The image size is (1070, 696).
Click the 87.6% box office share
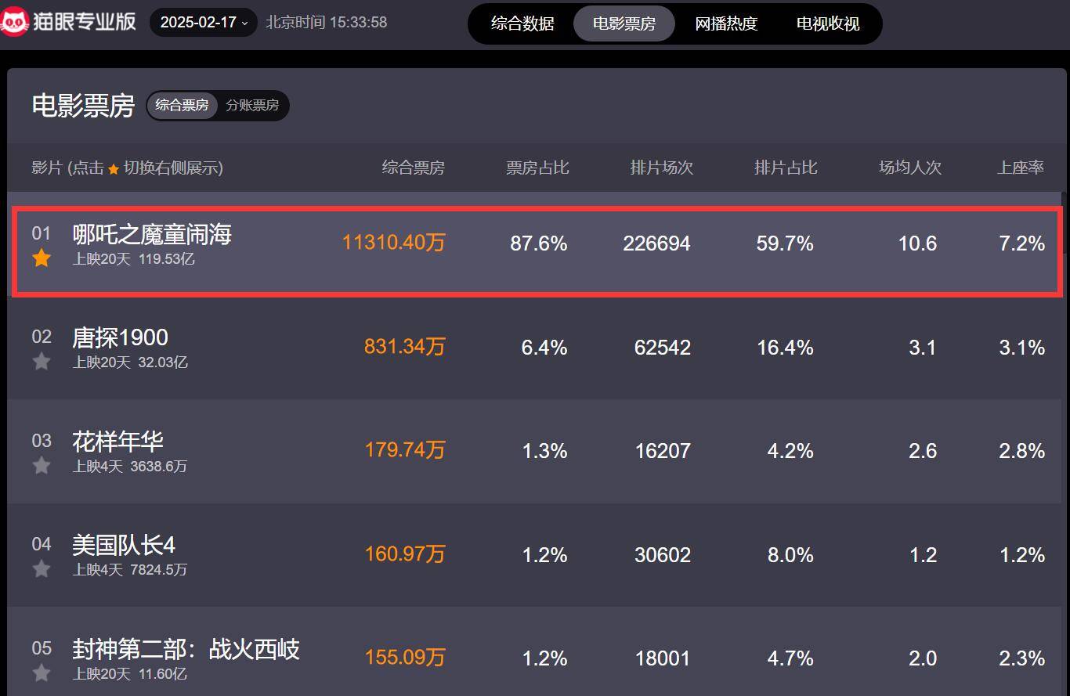pos(539,243)
